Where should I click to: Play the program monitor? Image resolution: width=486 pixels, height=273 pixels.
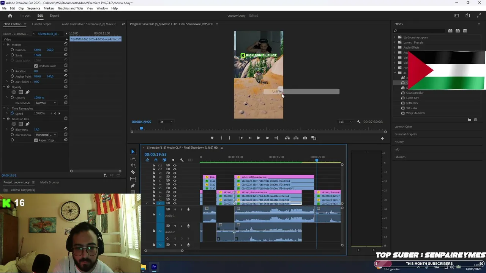(x=259, y=138)
